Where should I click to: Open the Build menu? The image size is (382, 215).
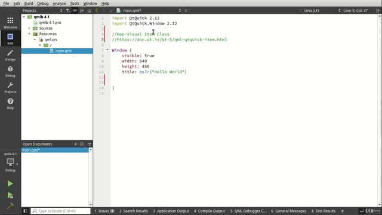[29, 4]
